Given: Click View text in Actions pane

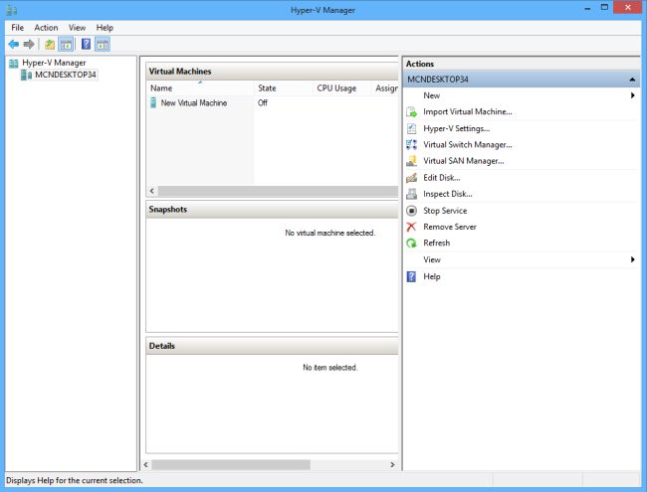Looking at the screenshot, I should click(432, 259).
